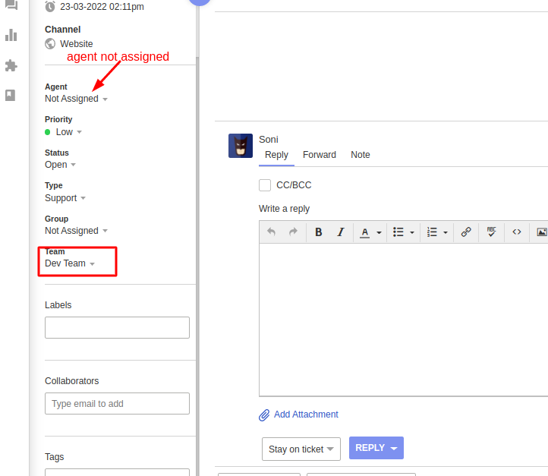Open the Agent Not Assigned dropdown
The height and width of the screenshot is (476, 548).
click(x=76, y=99)
